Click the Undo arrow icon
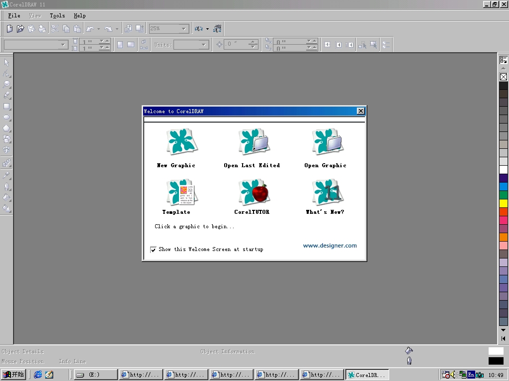This screenshot has height=381, width=509. click(x=90, y=29)
